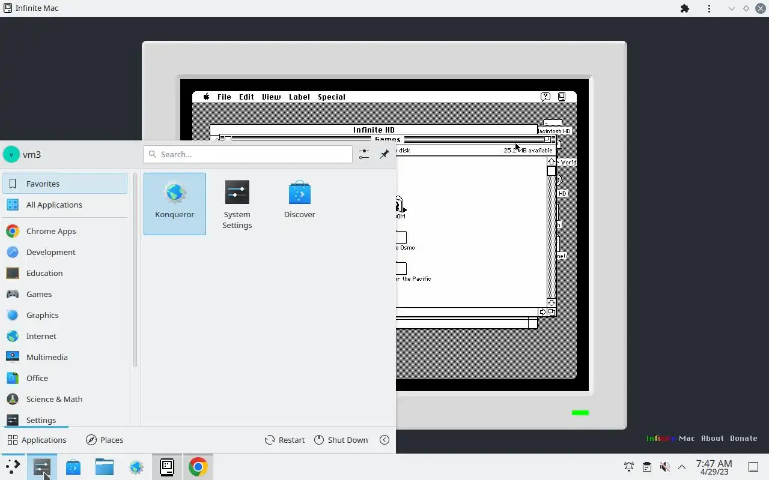Screen dimensions: 769x480
Task: Open the Donate link
Action: 744,439
